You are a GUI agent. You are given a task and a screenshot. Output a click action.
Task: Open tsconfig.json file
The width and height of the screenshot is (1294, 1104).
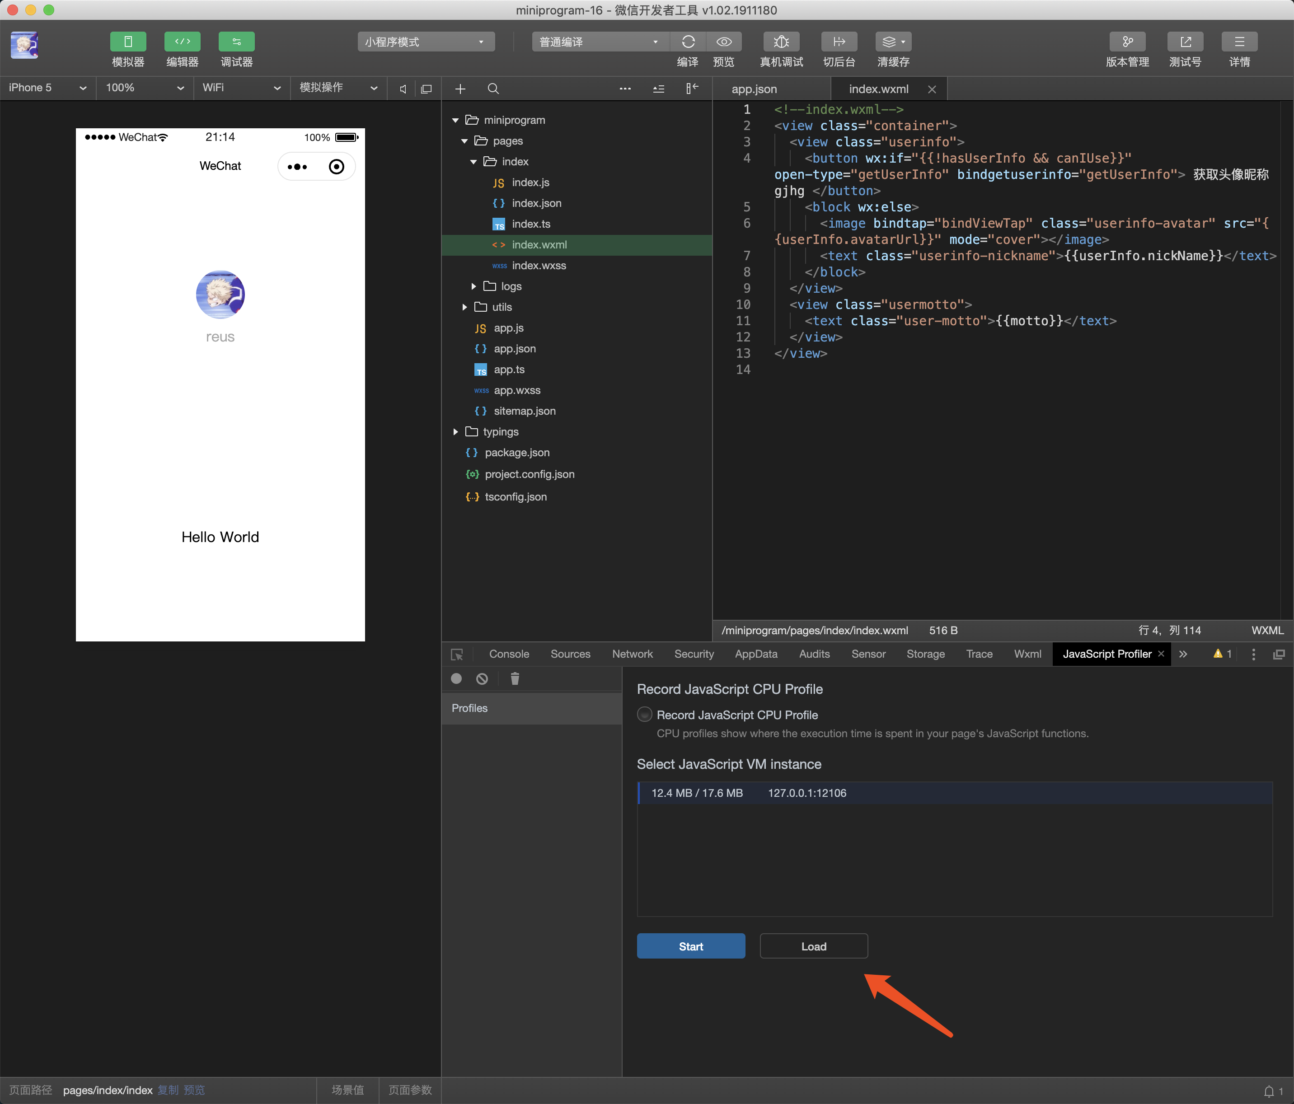[x=515, y=497]
